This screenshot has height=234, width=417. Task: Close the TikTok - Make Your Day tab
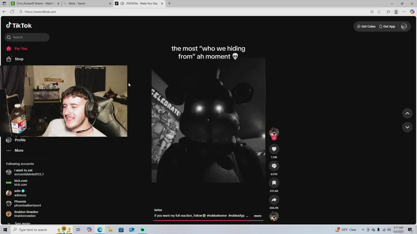162,4
